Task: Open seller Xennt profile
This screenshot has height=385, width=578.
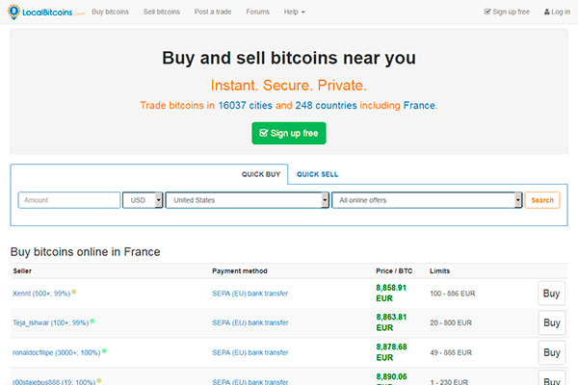Action: click(x=41, y=294)
